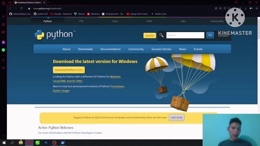The height and width of the screenshot is (146, 260).
Task: Click the browser reload page icon
Action: pos(22,8)
